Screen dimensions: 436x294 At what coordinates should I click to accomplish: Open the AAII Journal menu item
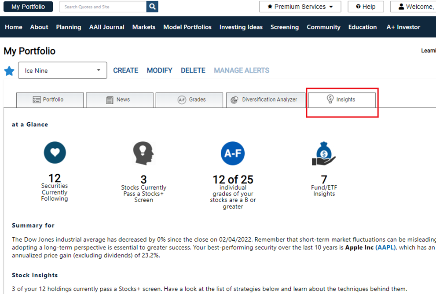[x=107, y=27]
